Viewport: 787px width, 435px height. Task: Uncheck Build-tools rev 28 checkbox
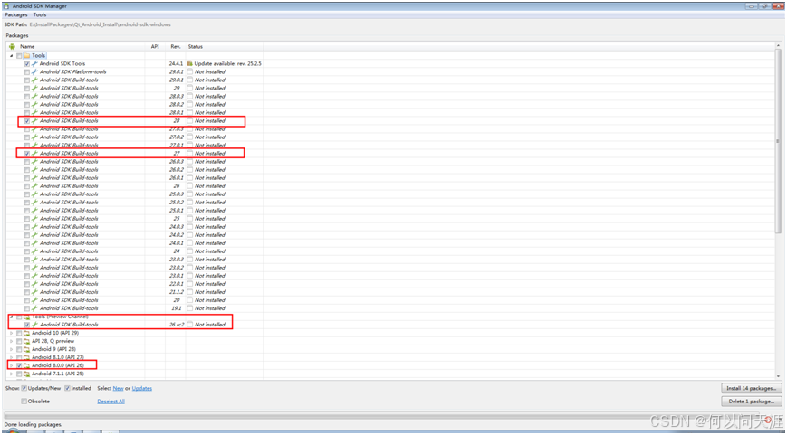tap(26, 121)
